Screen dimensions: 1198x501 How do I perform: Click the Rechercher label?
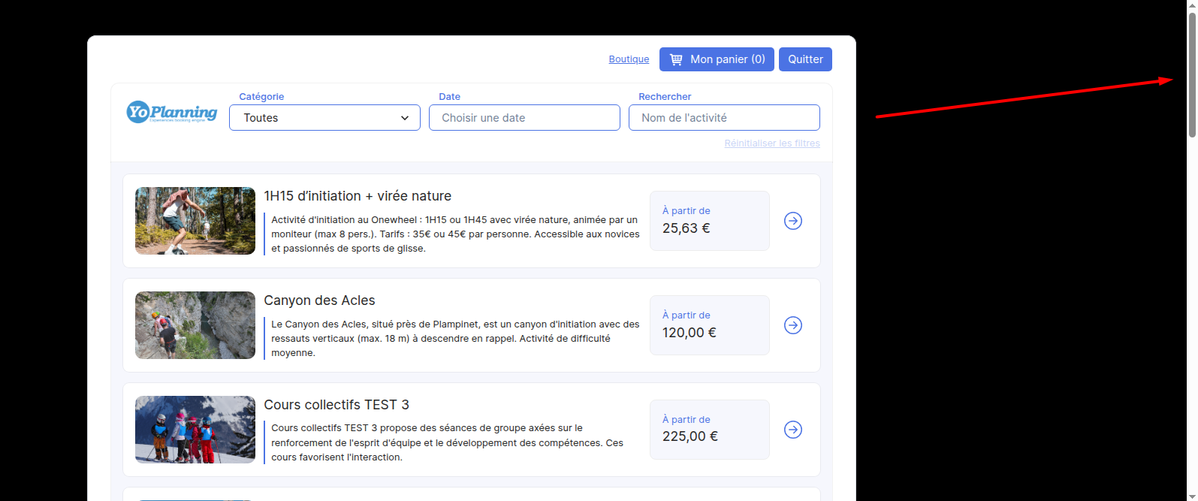pyautogui.click(x=665, y=97)
